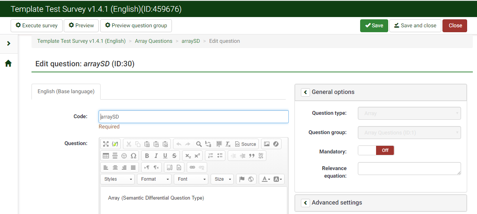Open the Find search tool
This screenshot has width=477, height=214.
[x=199, y=144]
